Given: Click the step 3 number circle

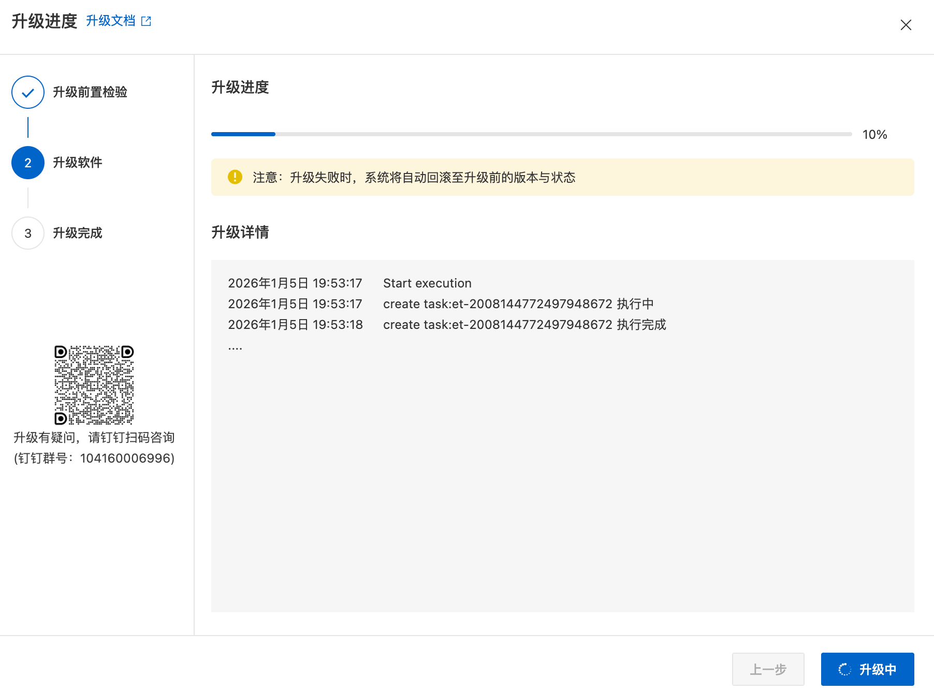Looking at the screenshot, I should (x=28, y=233).
